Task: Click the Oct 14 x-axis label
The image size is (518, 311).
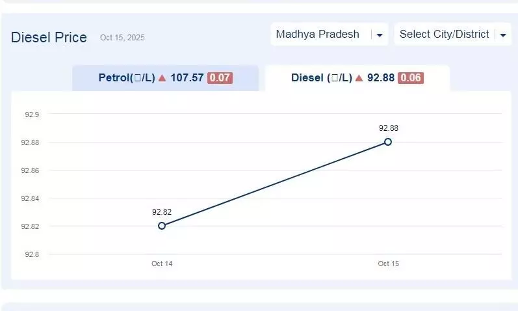Action: click(162, 264)
